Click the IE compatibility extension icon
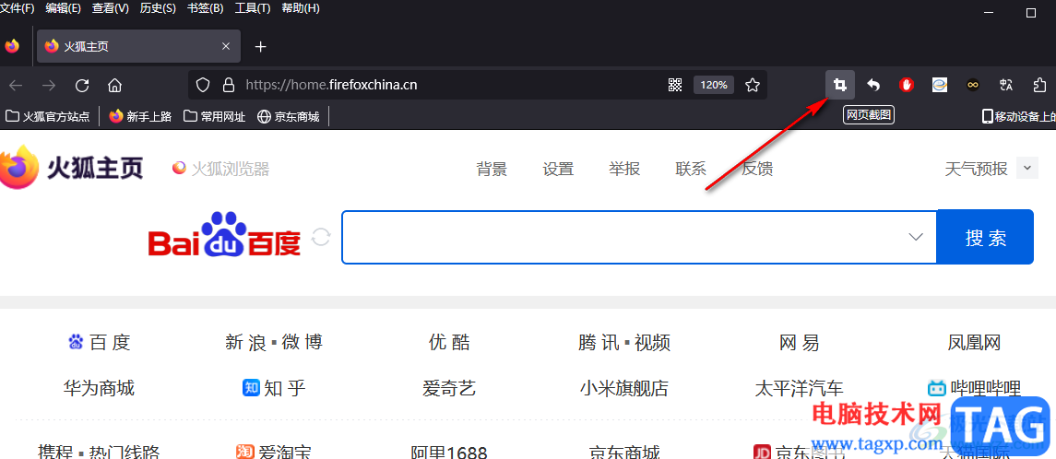 pos(940,85)
